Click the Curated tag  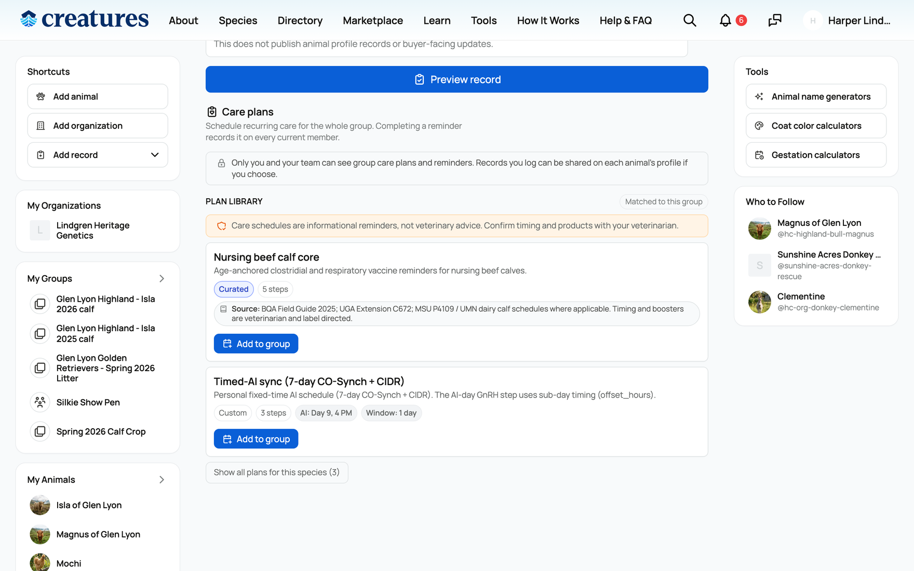(234, 289)
